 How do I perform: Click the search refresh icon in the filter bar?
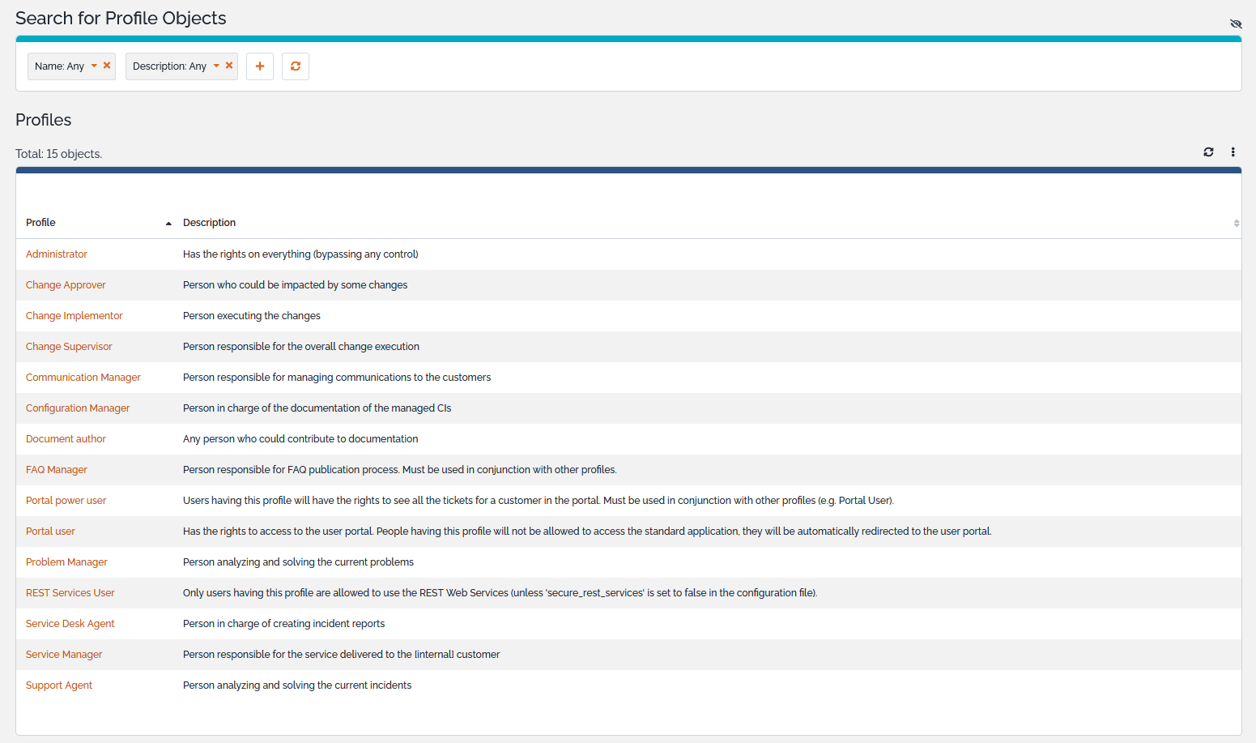point(296,66)
